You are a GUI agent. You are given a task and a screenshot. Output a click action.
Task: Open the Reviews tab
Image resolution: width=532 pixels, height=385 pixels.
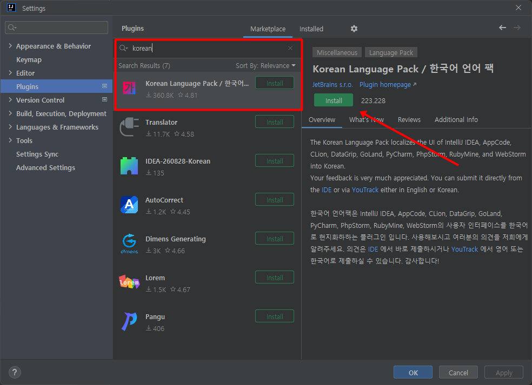[x=409, y=120]
